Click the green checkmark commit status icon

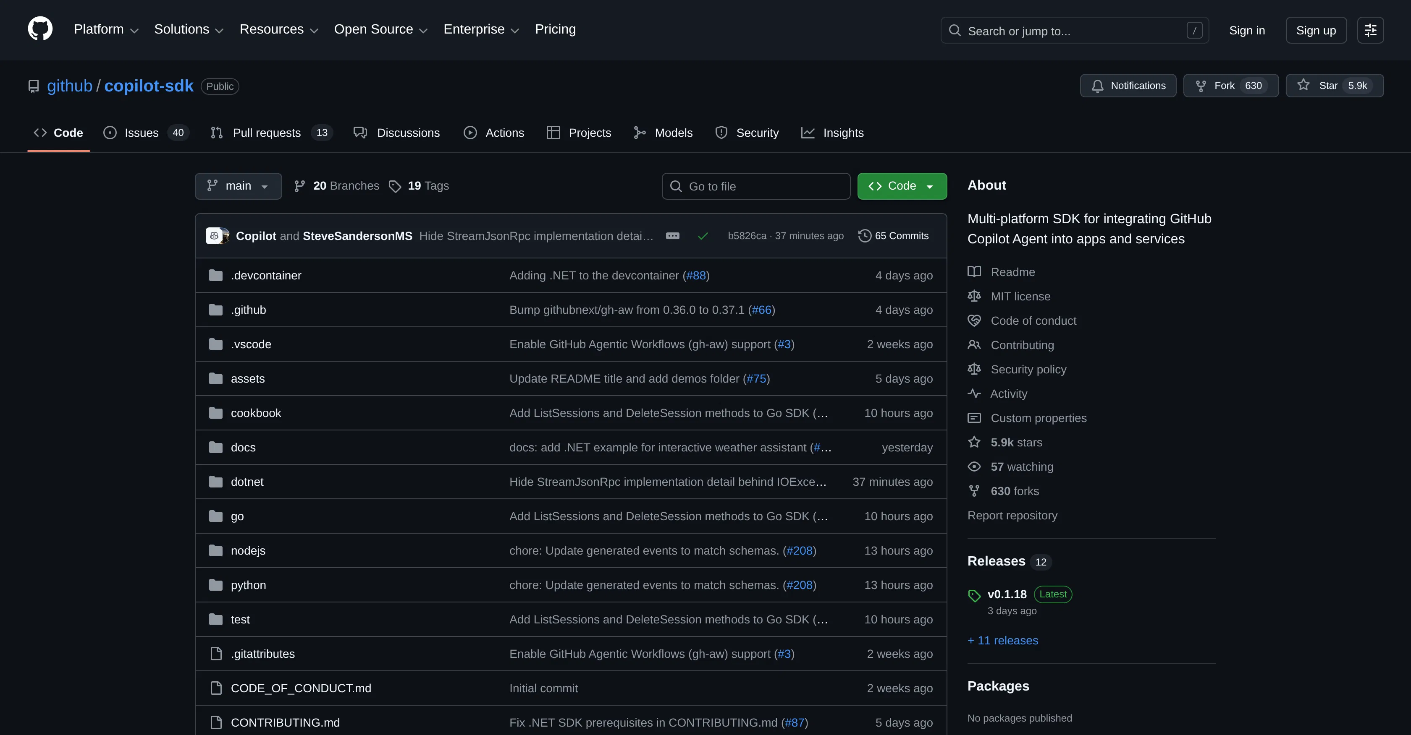click(x=703, y=236)
